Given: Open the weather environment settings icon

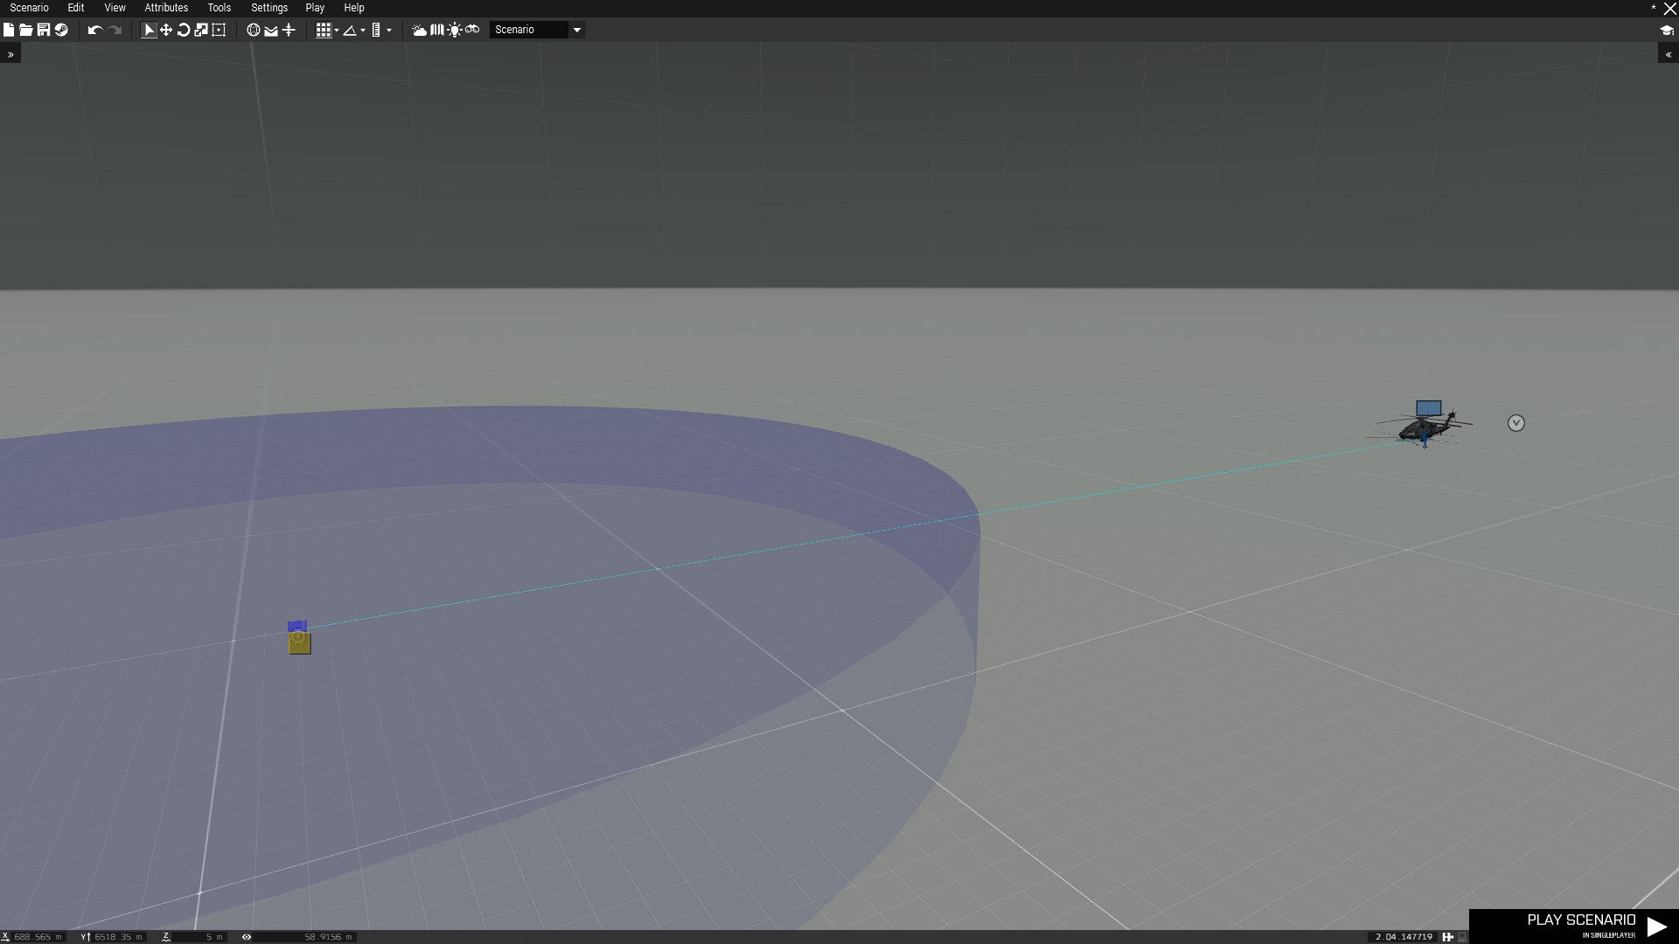Looking at the screenshot, I should pyautogui.click(x=420, y=30).
